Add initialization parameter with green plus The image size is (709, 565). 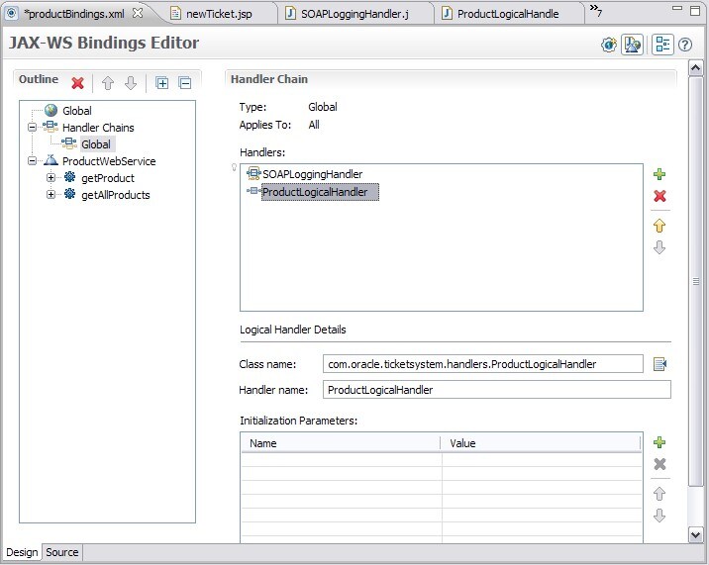click(659, 442)
